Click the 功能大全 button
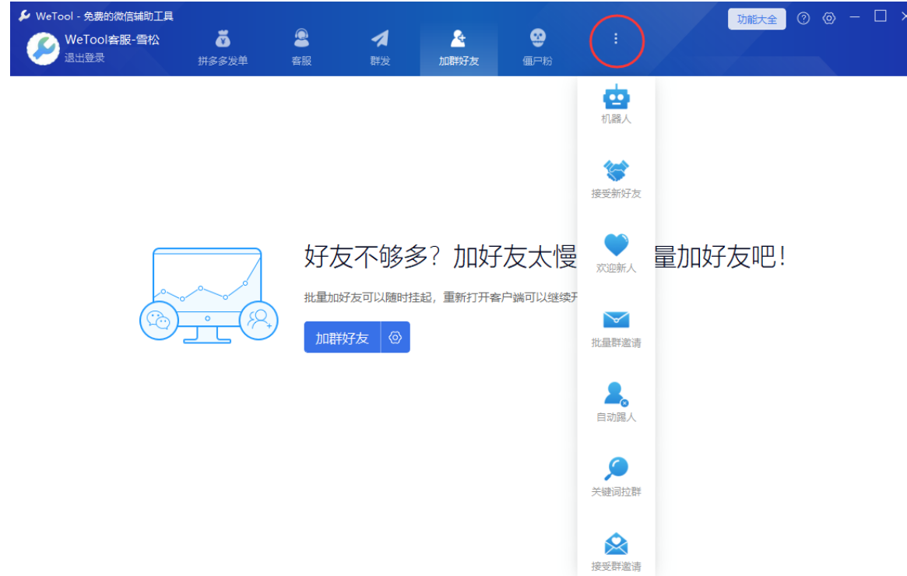 757,19
